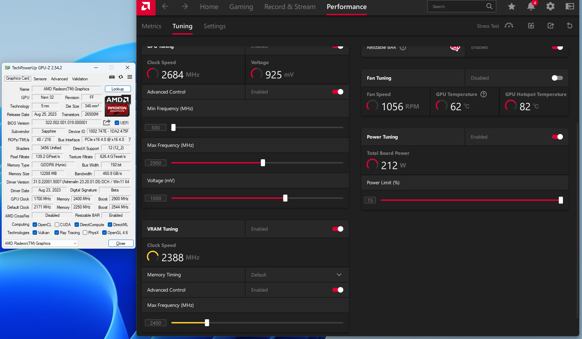
Task: Click the GPU-Z title bar app icon
Action: click(x=7, y=68)
